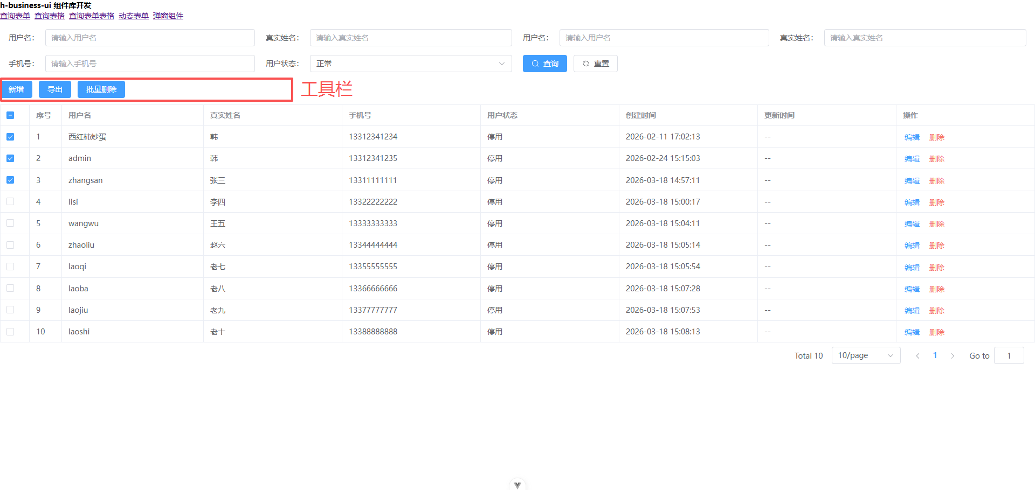The image size is (1035, 490).
Task: Check the lisi row checkbox
Action: [x=10, y=201]
